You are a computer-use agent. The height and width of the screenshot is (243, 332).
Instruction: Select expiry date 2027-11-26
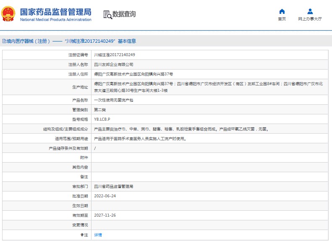(x=105, y=215)
